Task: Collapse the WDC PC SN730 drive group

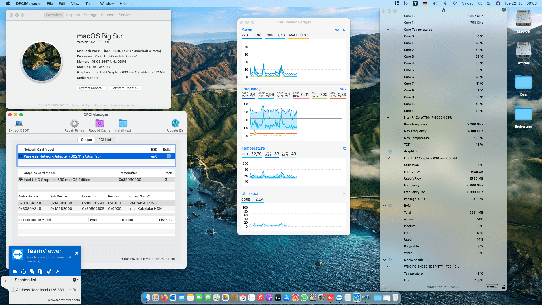Action: pyautogui.click(x=388, y=267)
